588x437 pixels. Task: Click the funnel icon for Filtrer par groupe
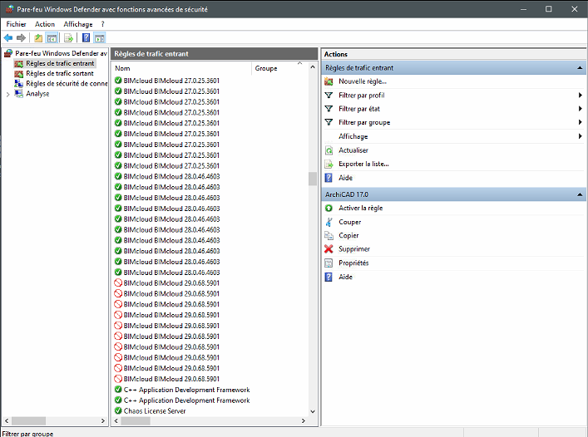click(x=329, y=122)
